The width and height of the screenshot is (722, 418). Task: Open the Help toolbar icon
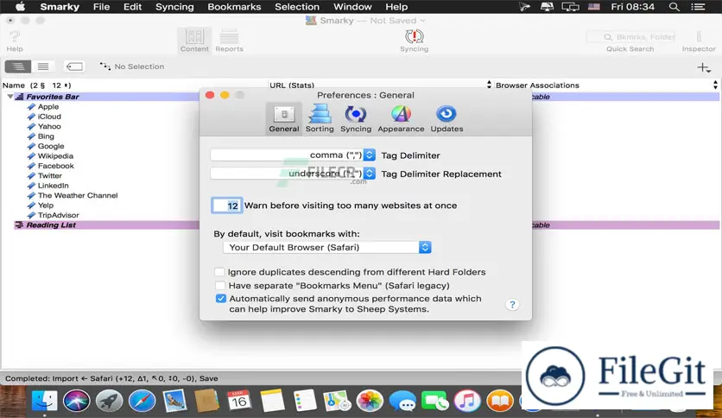pos(15,41)
